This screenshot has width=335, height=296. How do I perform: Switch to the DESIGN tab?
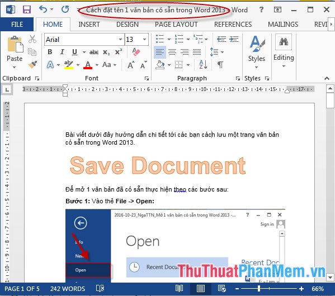tap(128, 25)
